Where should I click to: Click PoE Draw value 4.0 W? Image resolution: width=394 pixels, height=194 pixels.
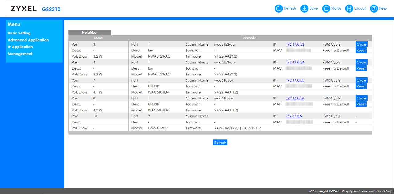point(98,110)
